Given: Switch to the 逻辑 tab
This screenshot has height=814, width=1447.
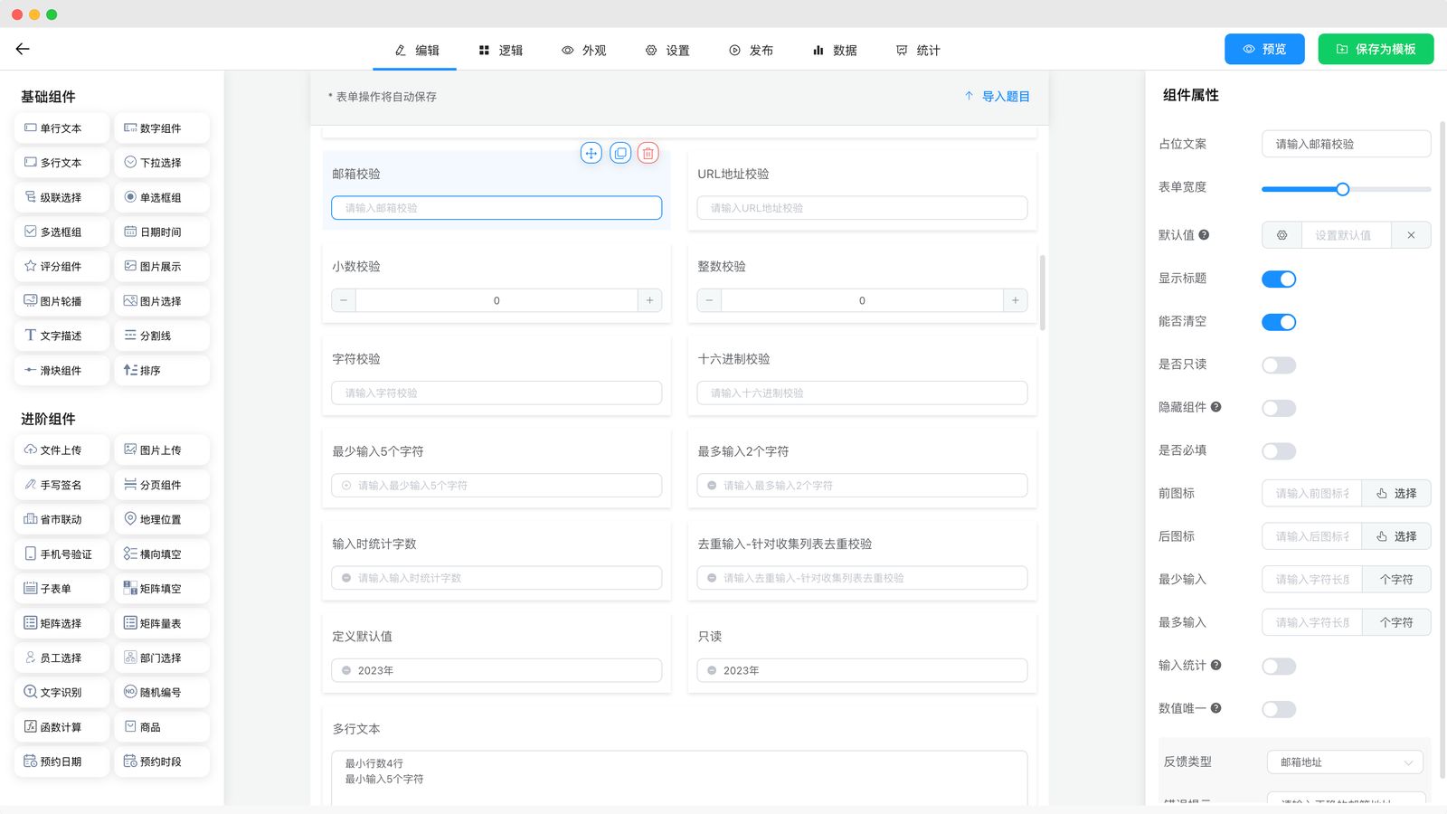Looking at the screenshot, I should pyautogui.click(x=500, y=51).
